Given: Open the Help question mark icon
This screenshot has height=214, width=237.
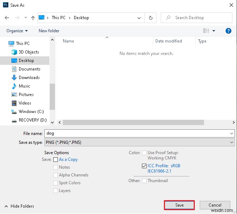Looking at the screenshot, I should click(228, 31).
